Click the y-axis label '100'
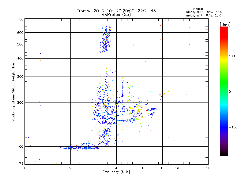 tap(20, 146)
